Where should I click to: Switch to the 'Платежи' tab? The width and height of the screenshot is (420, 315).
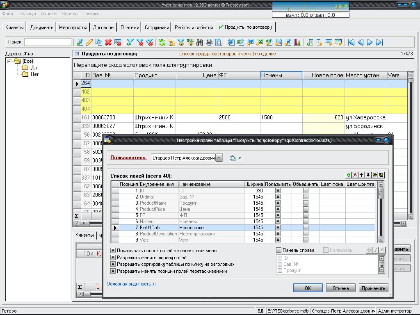(x=130, y=27)
